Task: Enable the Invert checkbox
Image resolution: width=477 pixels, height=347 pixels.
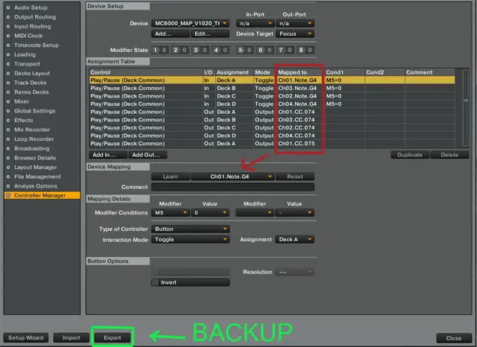Action: tap(155, 283)
